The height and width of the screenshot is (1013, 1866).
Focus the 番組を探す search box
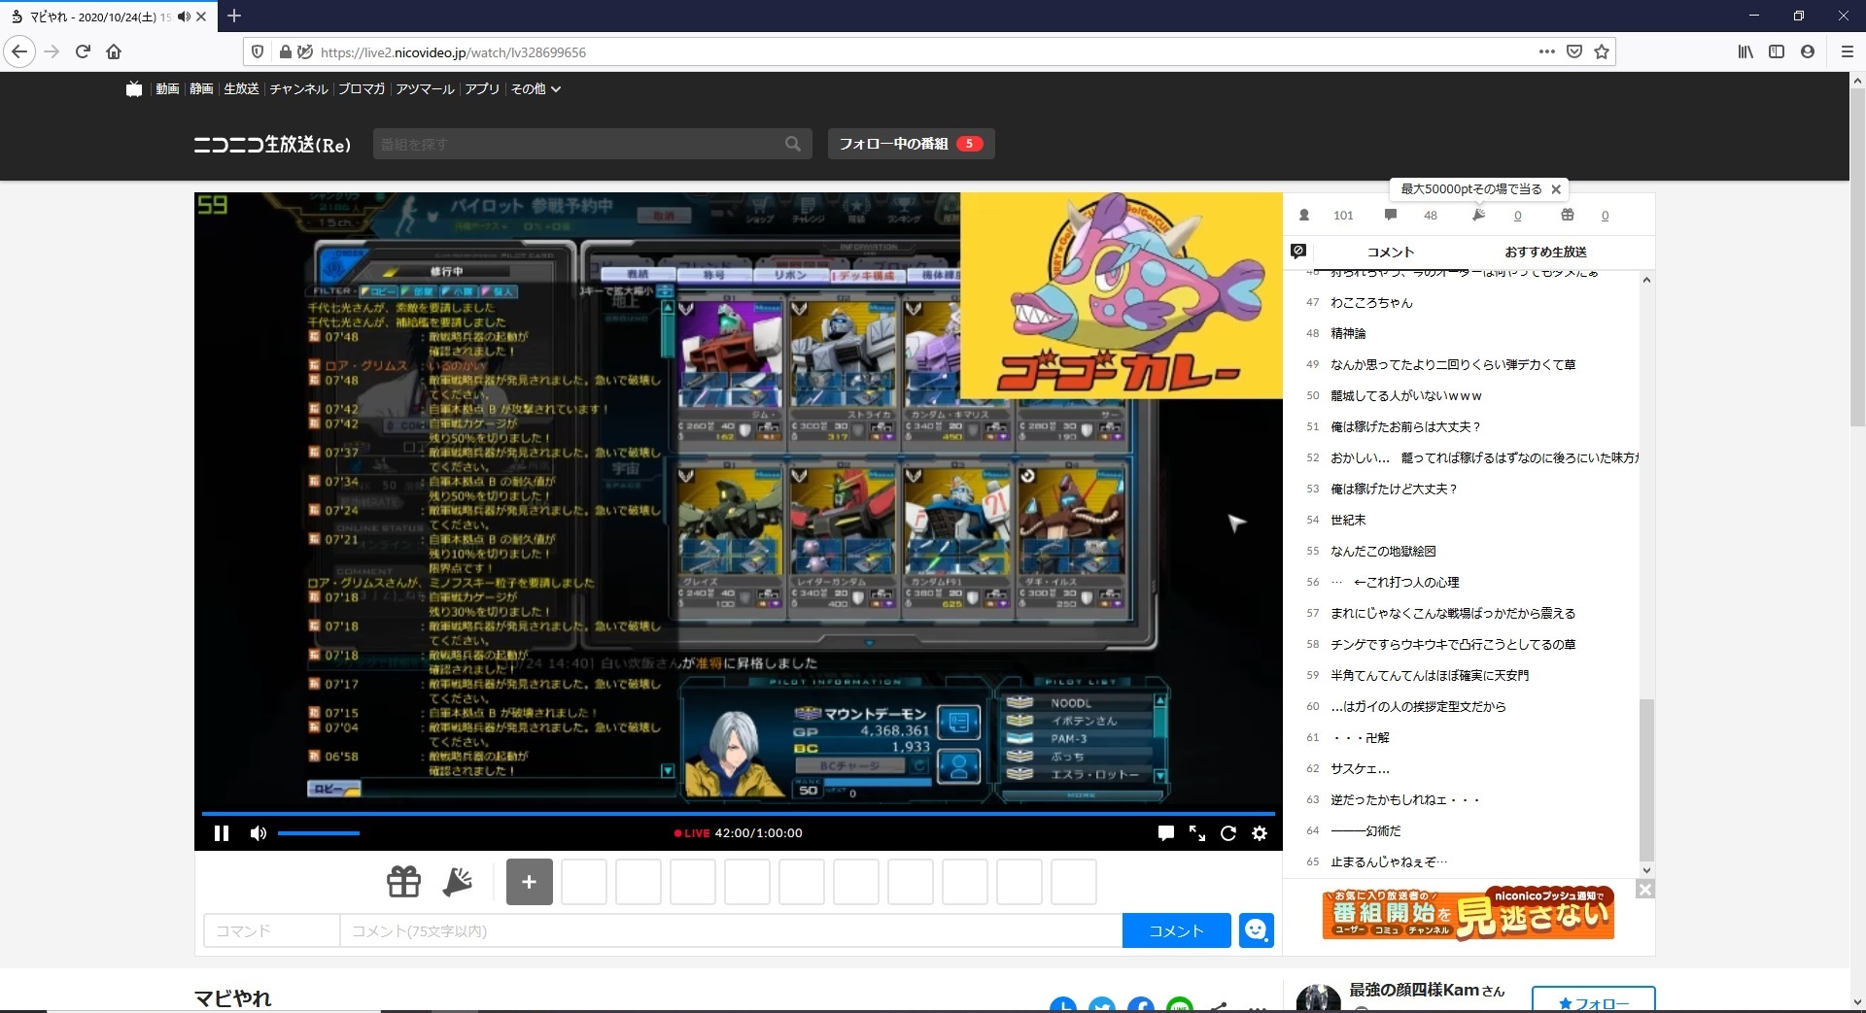click(578, 144)
